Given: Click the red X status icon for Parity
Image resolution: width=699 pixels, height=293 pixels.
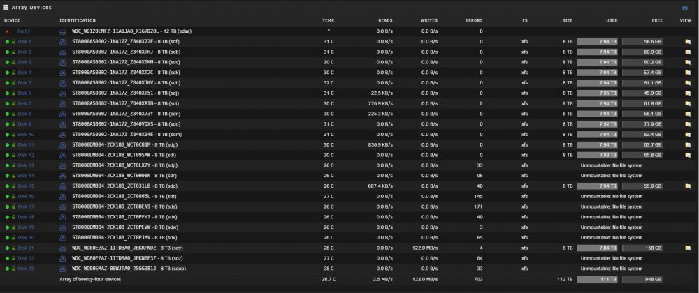Looking at the screenshot, I should pyautogui.click(x=7, y=31).
